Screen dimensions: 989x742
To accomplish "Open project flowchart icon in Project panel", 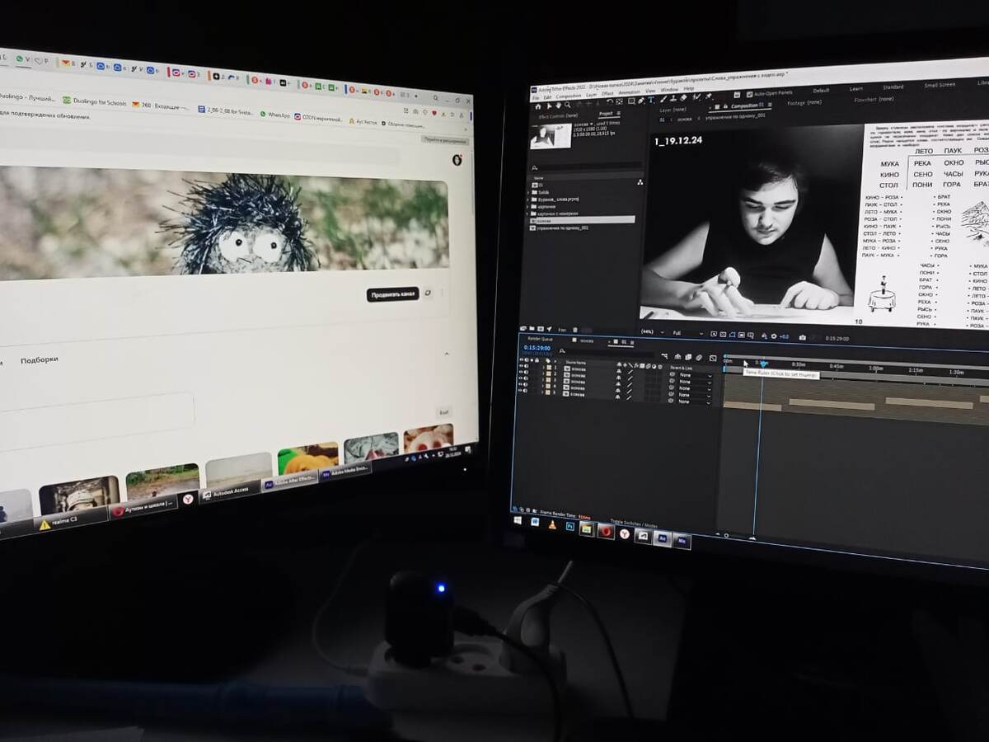I will coord(640,182).
